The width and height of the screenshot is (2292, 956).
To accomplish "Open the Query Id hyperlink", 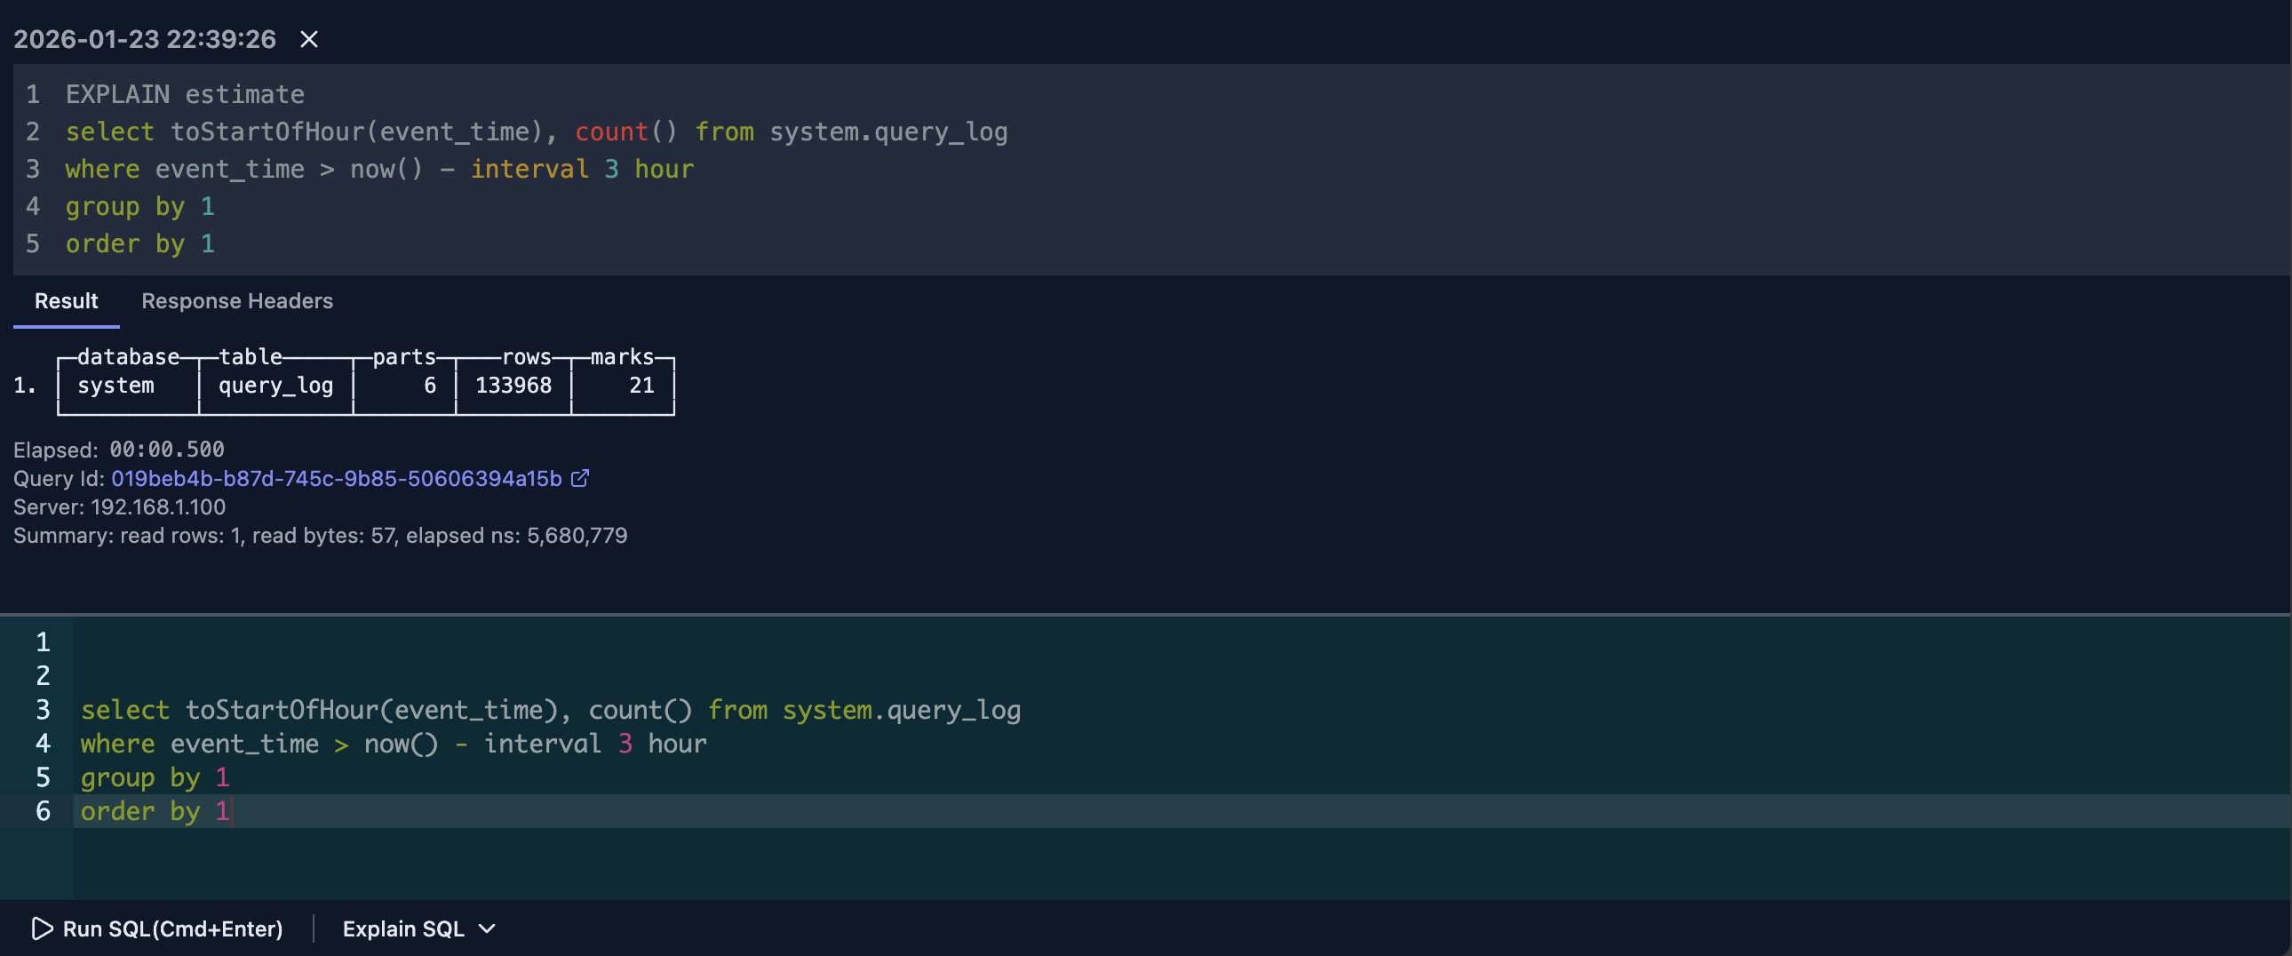I will coord(337,479).
